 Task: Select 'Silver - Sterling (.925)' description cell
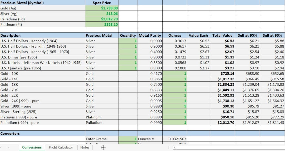pos(42,112)
